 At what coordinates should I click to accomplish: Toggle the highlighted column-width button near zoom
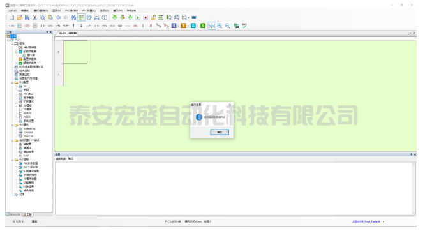pyautogui.click(x=212, y=26)
